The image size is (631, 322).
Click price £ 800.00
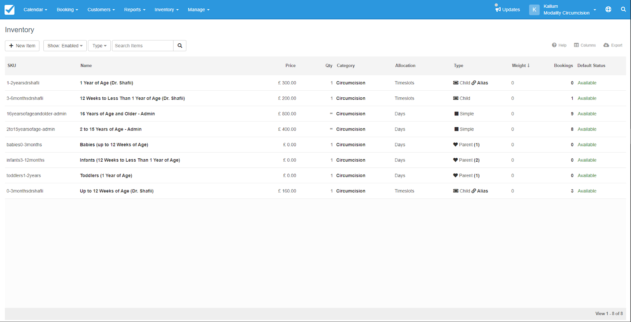[287, 114]
